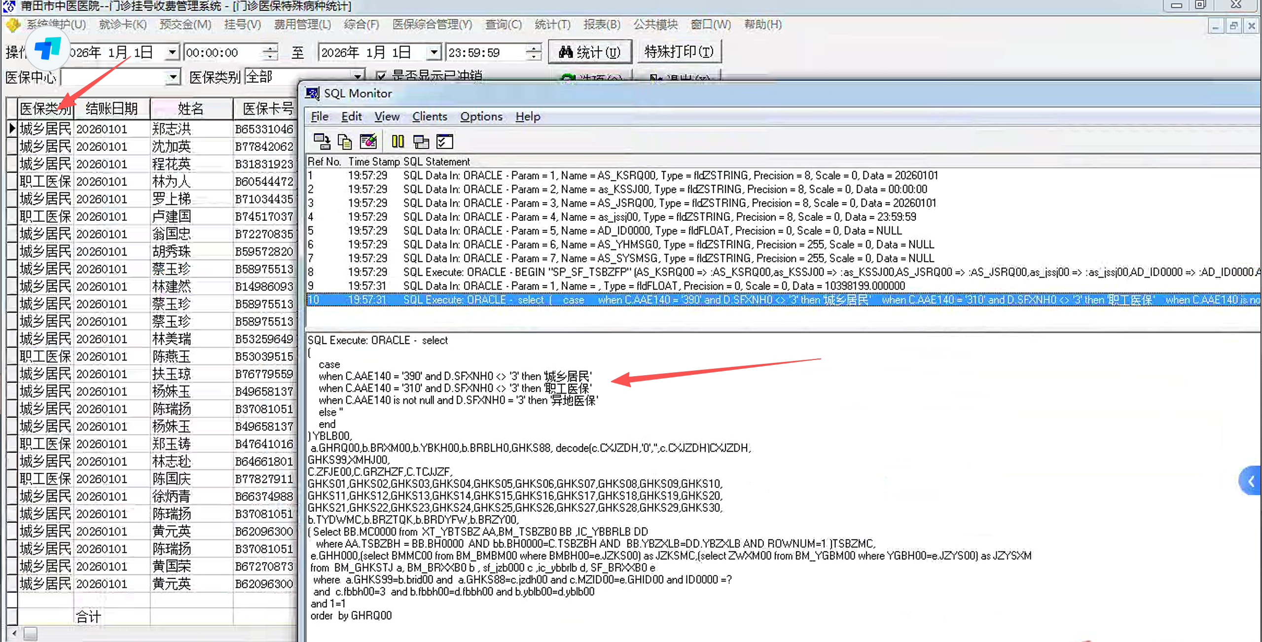The height and width of the screenshot is (642, 1262).
Task: Click the blue collapse arrow on the right edge
Action: (x=1251, y=481)
